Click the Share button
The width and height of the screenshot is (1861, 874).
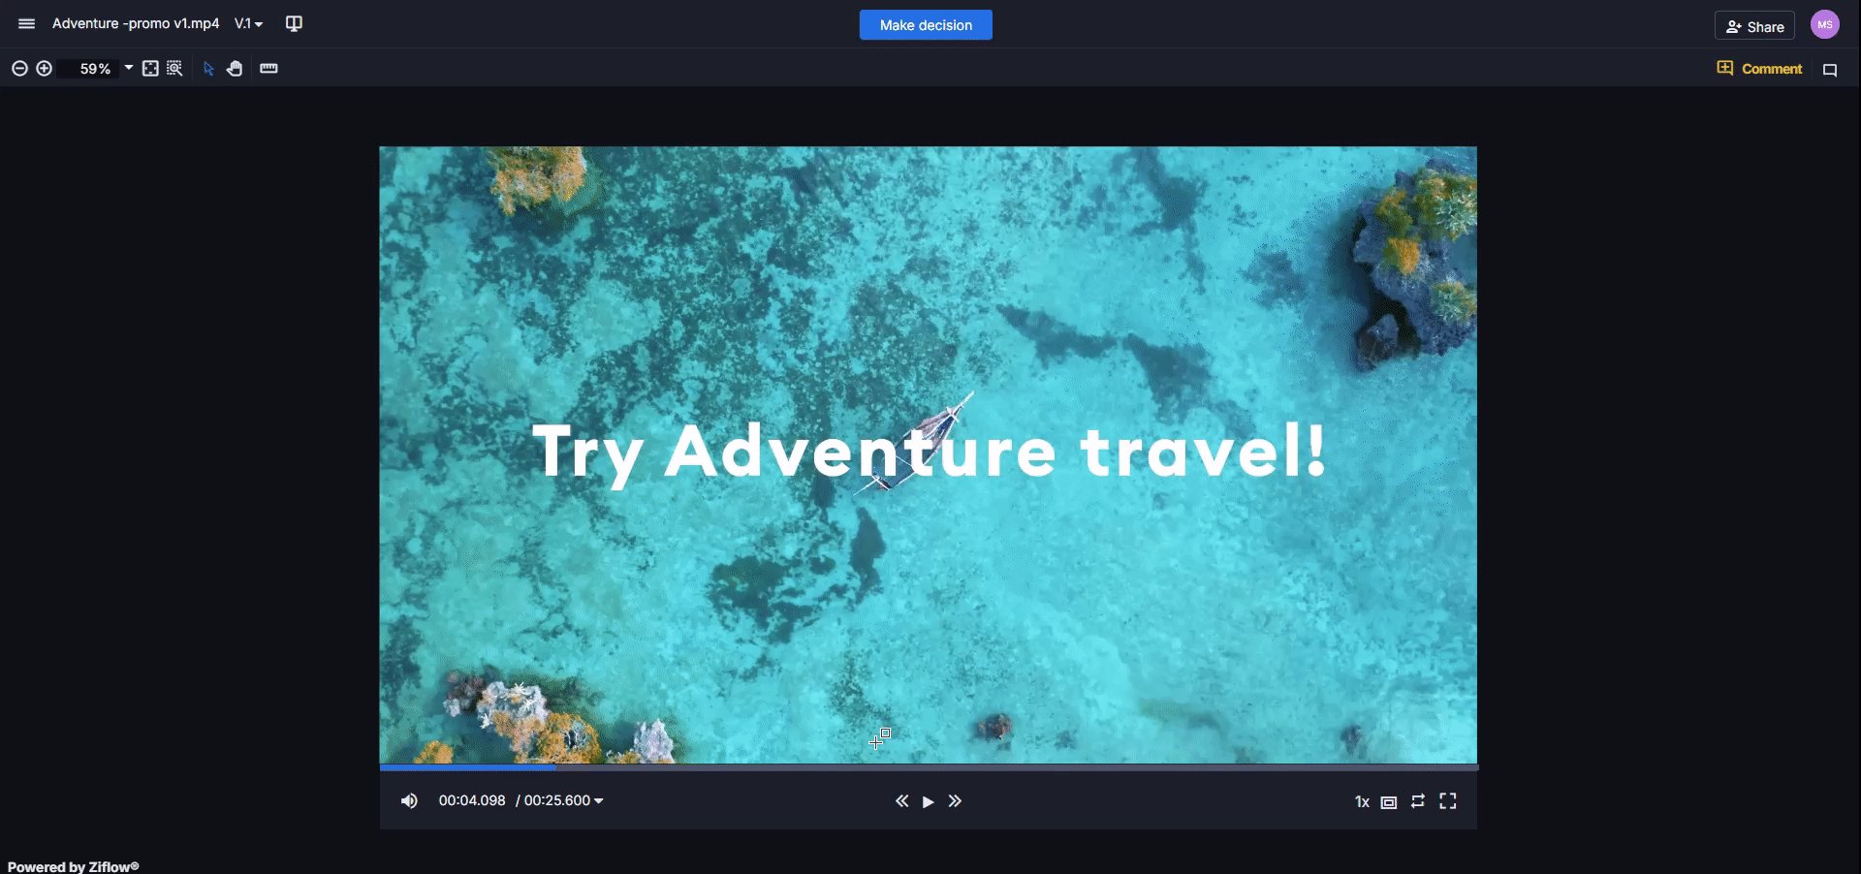pos(1754,26)
